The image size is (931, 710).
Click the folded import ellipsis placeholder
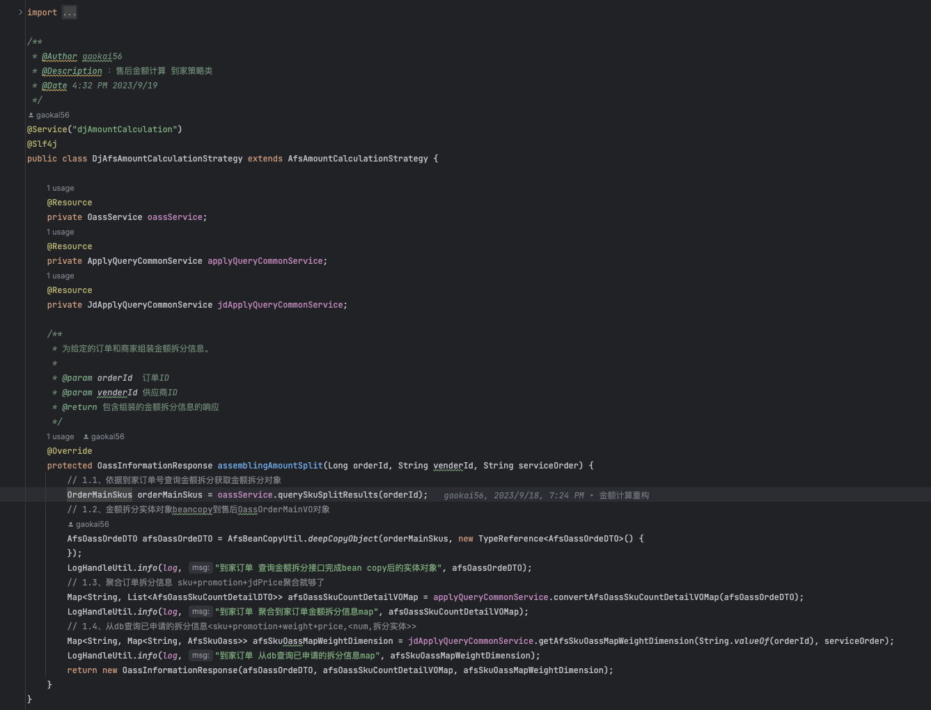(70, 13)
